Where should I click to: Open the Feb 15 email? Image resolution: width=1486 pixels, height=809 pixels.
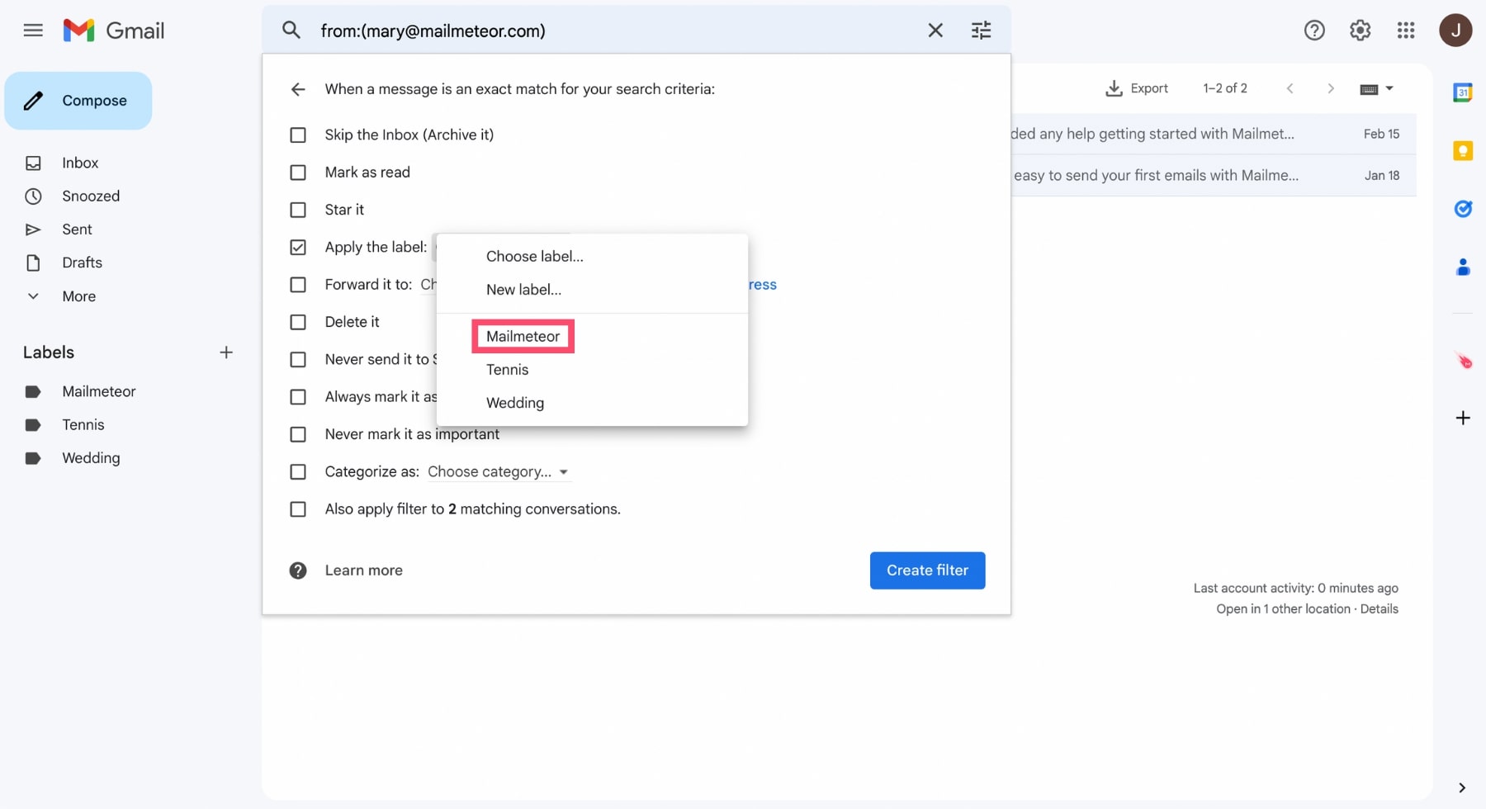pos(1214,134)
